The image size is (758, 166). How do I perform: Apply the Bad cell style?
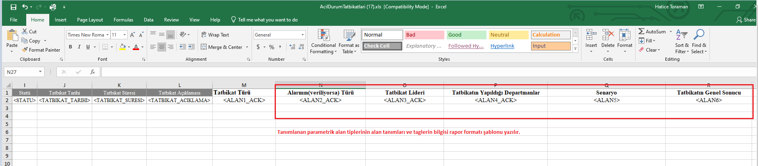(424, 35)
